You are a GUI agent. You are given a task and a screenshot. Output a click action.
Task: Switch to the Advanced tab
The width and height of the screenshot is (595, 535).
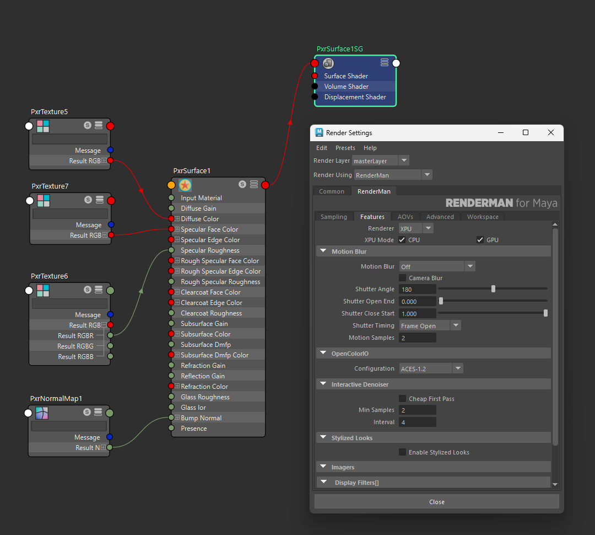coord(440,217)
